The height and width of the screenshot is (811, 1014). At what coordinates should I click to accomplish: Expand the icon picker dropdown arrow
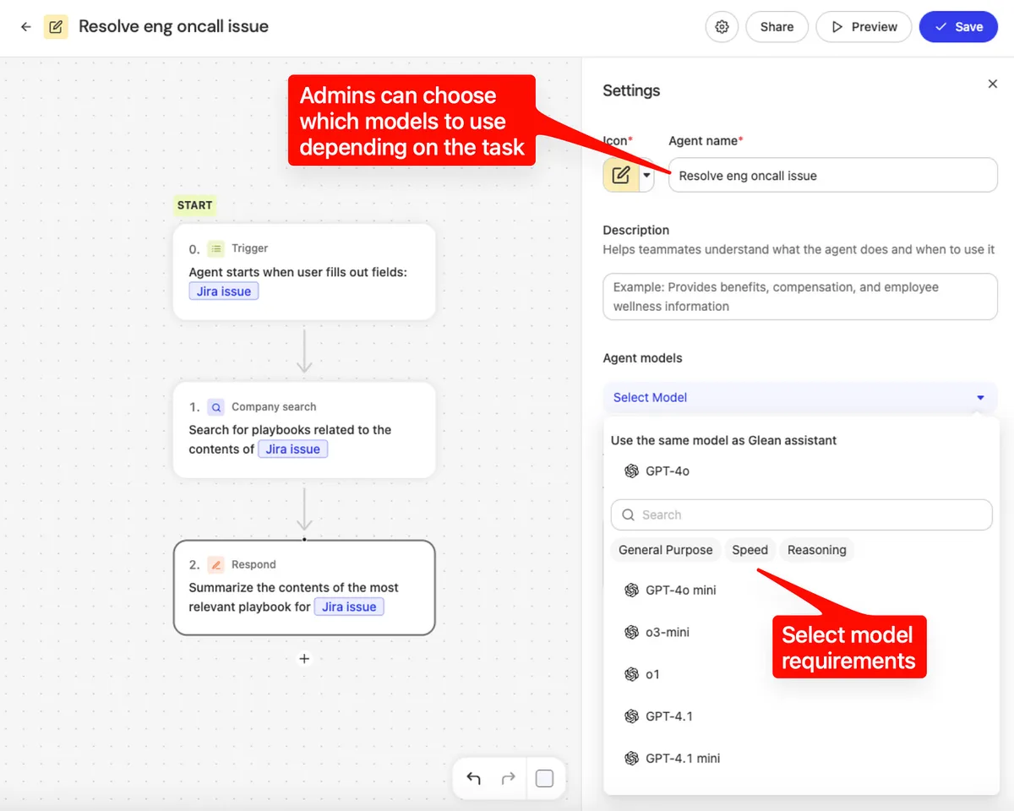click(647, 176)
